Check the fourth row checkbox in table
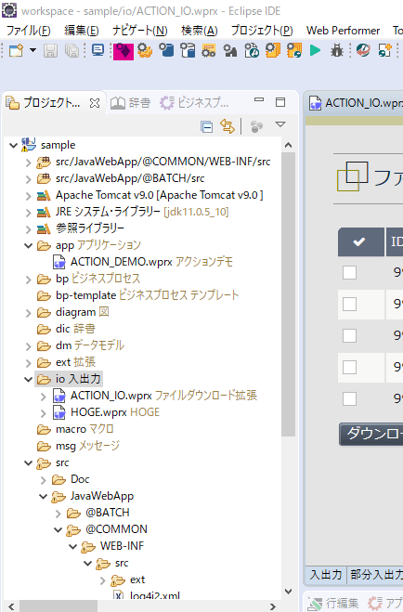This screenshot has height=612, width=403. point(349,367)
